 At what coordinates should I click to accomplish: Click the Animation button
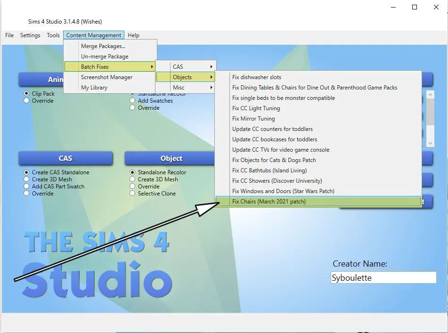[x=41, y=80]
